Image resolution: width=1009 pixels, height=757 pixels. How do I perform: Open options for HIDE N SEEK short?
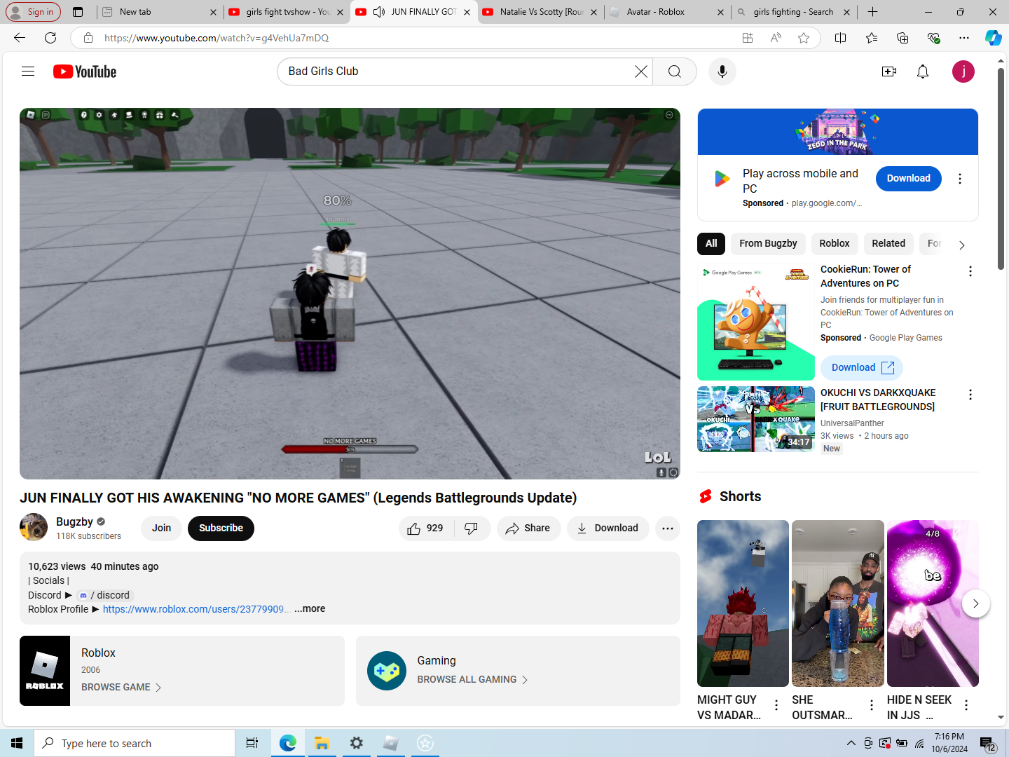click(966, 705)
